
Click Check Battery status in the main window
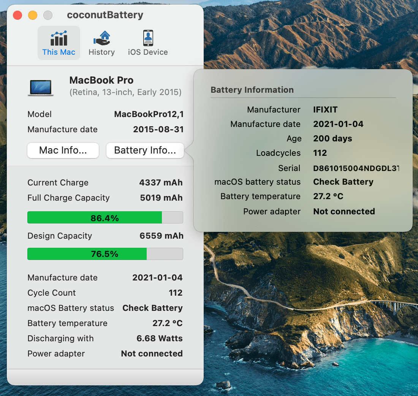(x=152, y=308)
